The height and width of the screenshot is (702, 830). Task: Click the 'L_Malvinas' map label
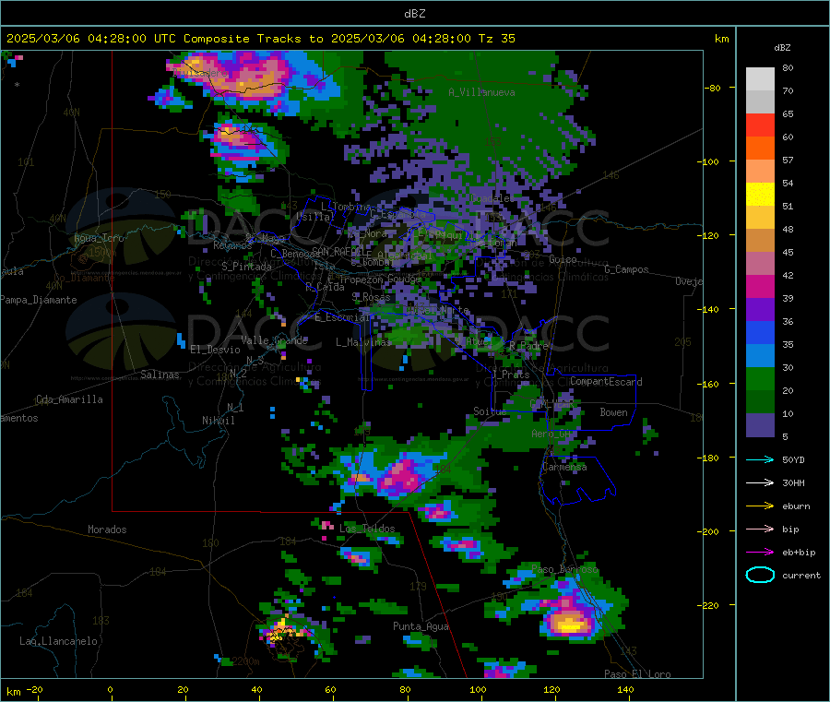point(363,342)
